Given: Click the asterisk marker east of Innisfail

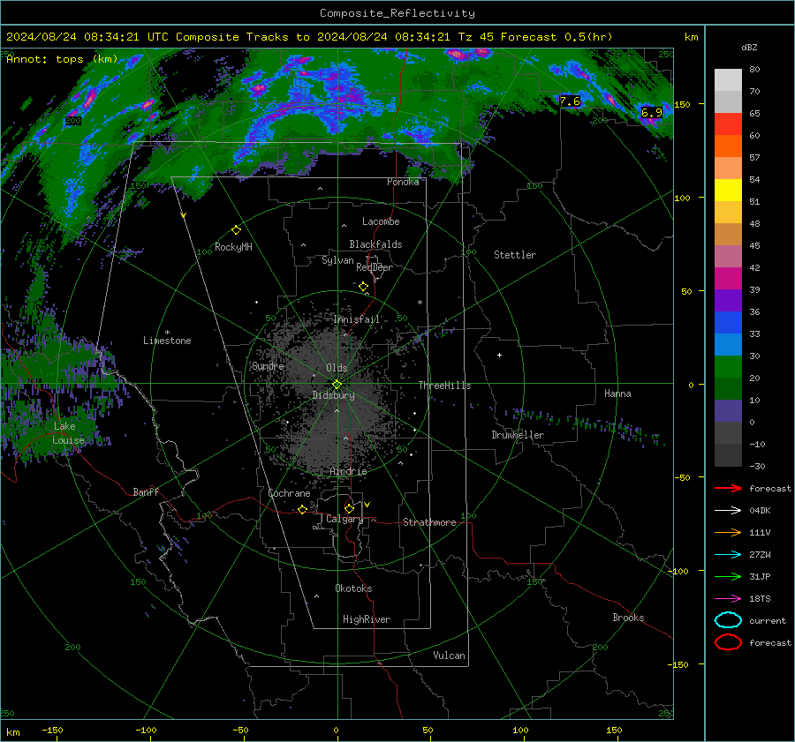Looking at the screenshot, I should pos(420,303).
